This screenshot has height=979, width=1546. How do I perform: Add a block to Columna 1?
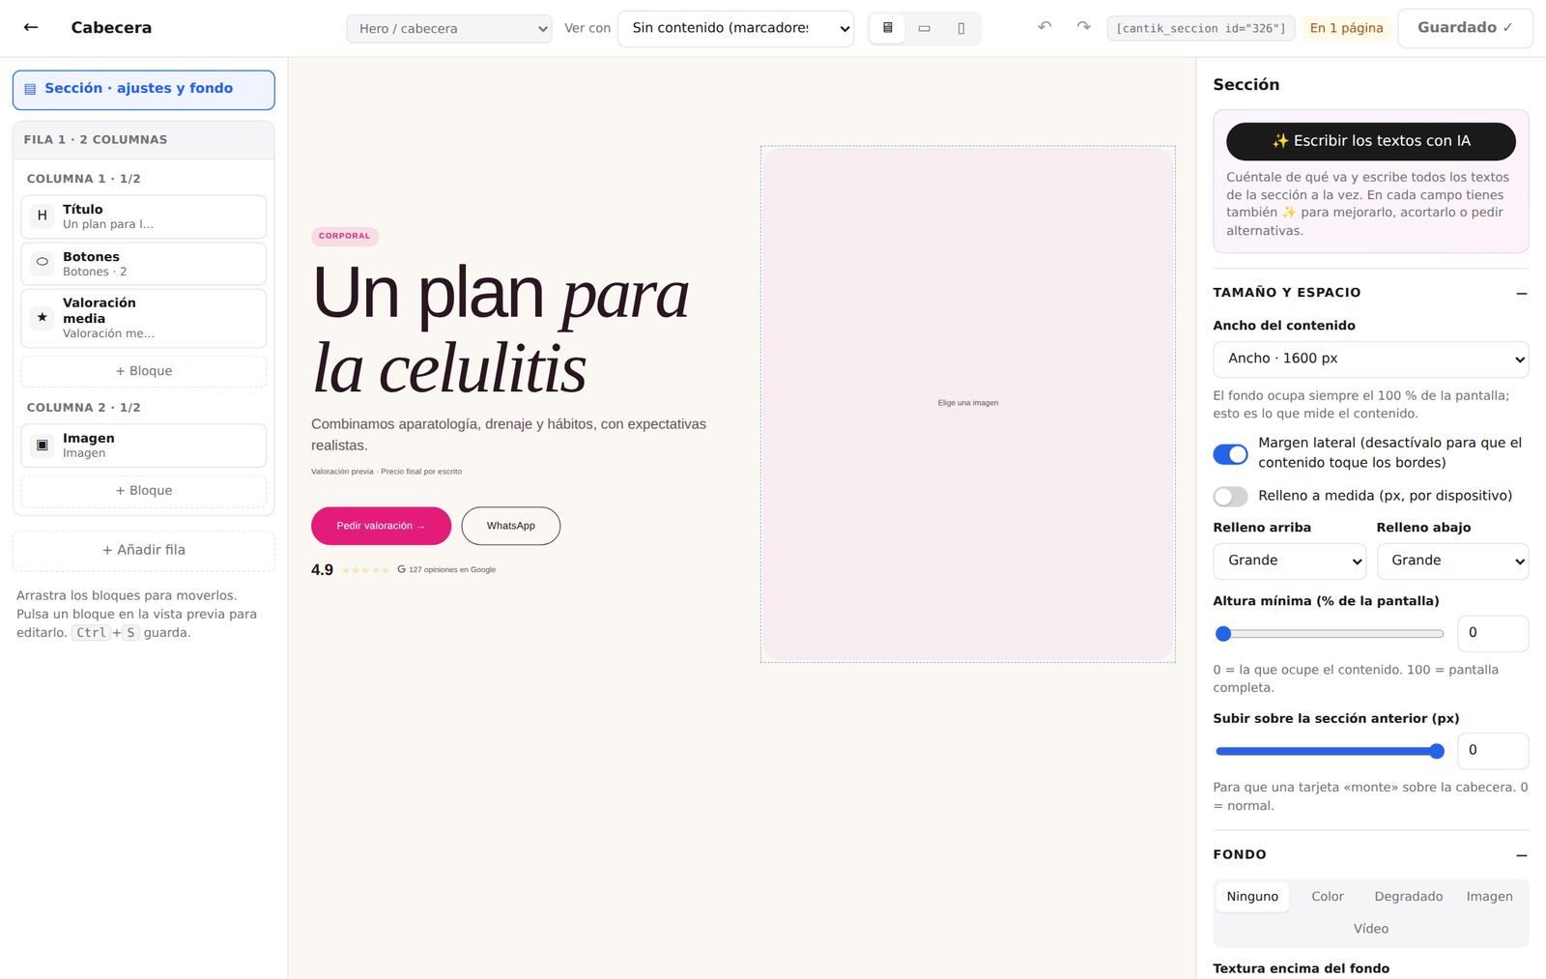(144, 371)
